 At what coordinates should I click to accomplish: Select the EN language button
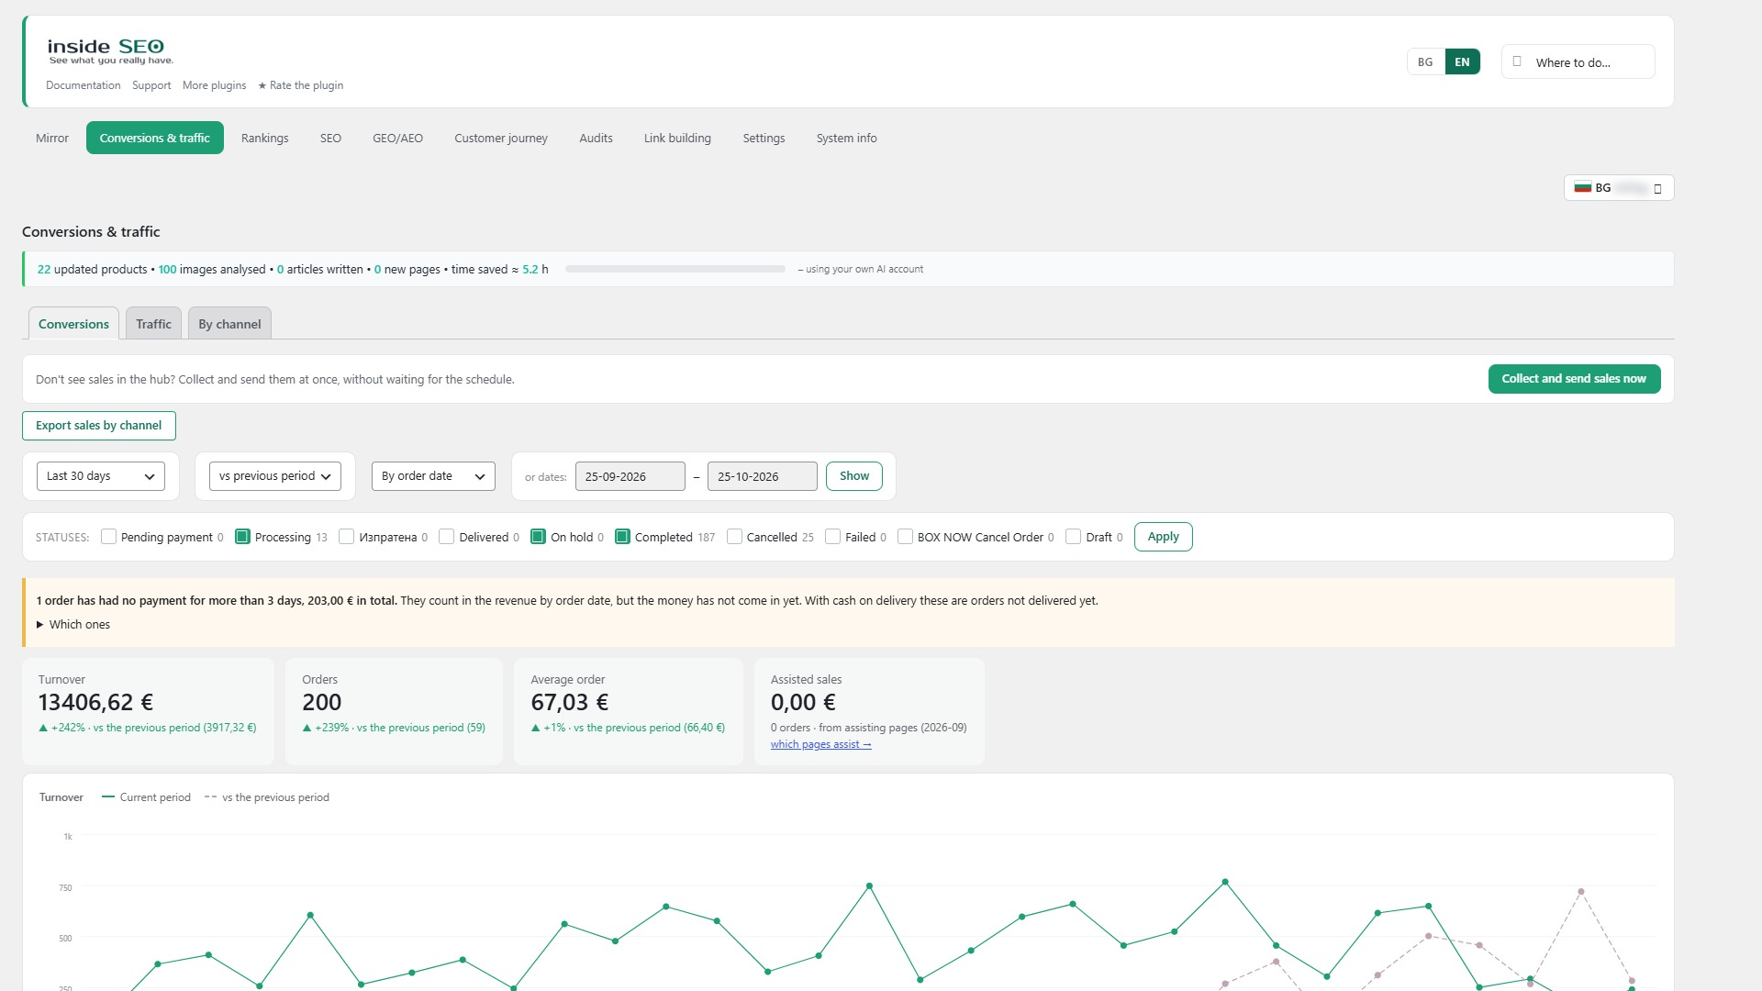click(1462, 62)
